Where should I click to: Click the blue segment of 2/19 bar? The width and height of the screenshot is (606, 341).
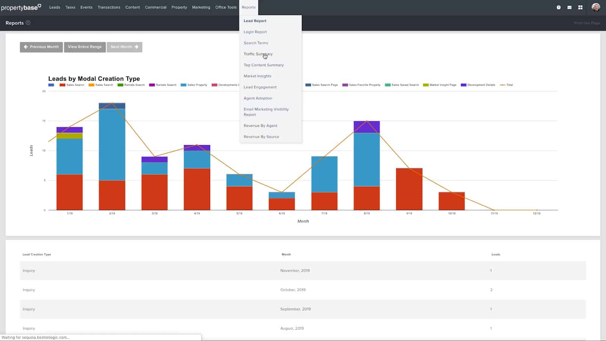point(112,145)
